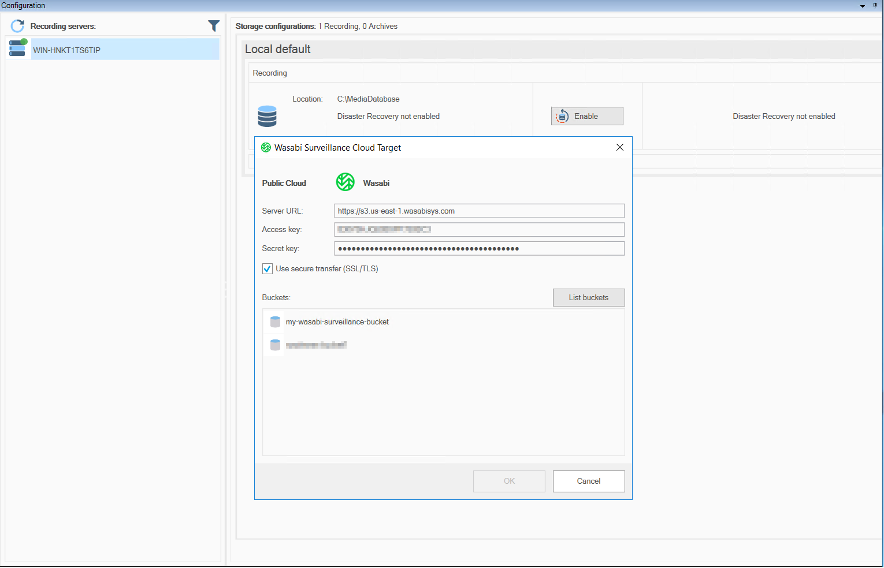Click the Recording section label
Screen dimensions: 884x568
tap(270, 73)
